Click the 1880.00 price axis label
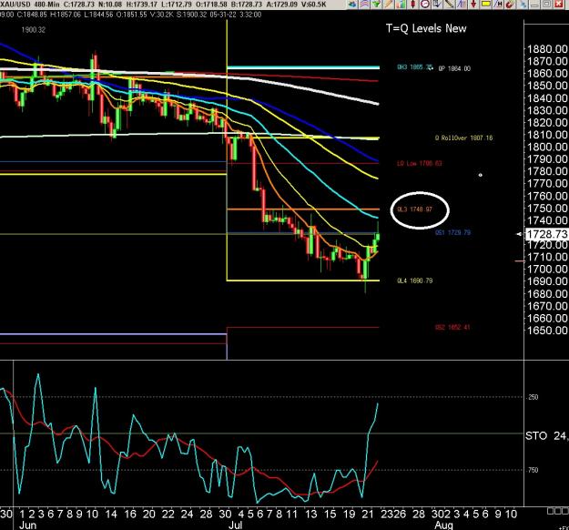Viewport: 569px width, 530px height. pos(547,49)
